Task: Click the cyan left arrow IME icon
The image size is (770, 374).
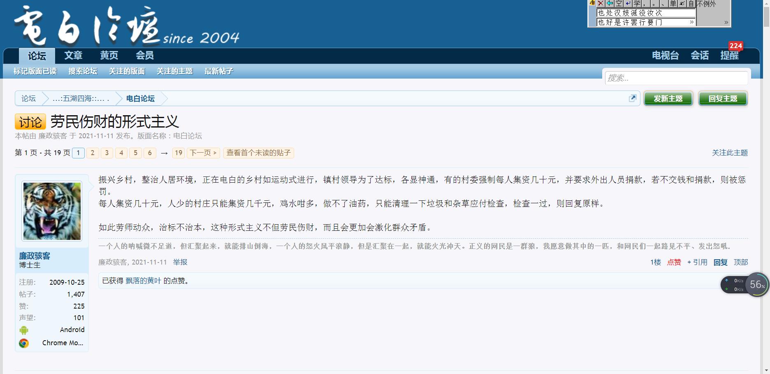Action: tap(610, 4)
